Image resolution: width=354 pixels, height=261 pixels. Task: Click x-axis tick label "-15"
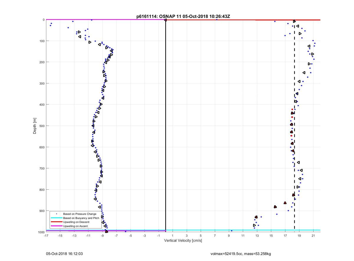(x=60, y=236)
